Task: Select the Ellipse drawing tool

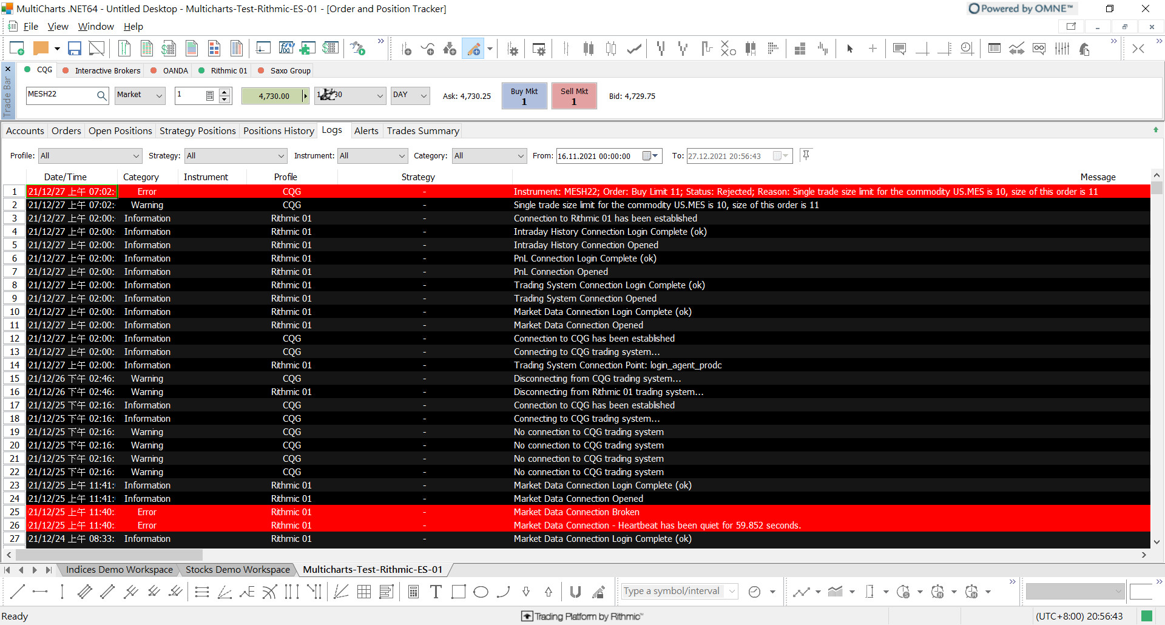Action: click(x=481, y=592)
